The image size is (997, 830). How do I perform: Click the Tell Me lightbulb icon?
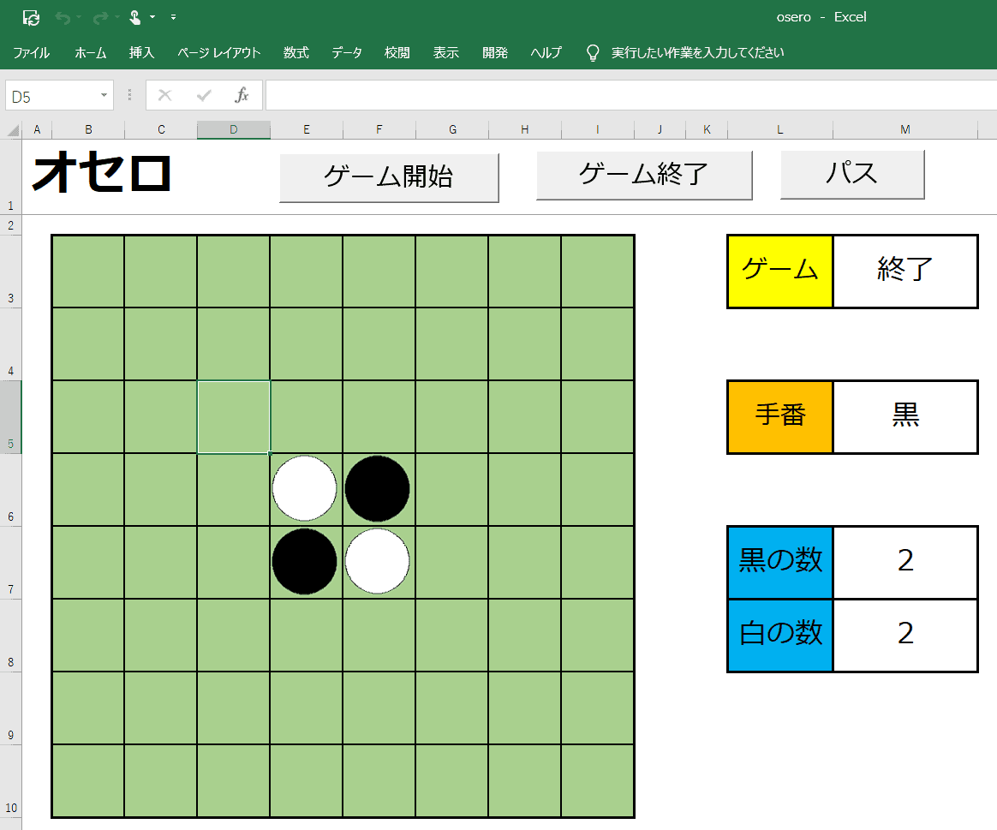pos(592,51)
